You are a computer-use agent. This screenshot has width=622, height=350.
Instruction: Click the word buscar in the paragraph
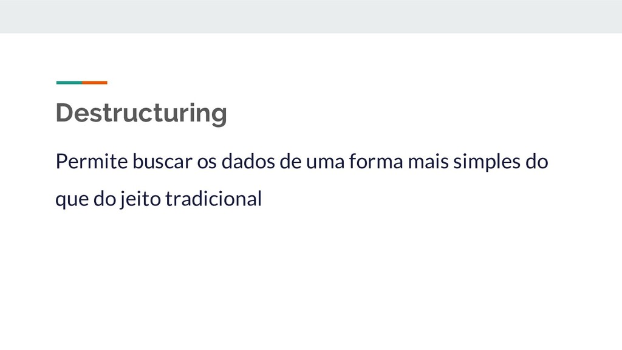coord(162,162)
